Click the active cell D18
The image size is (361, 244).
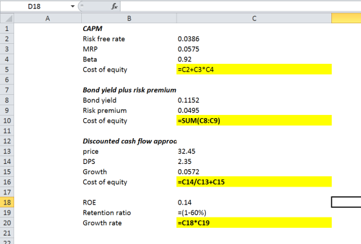[346, 202]
